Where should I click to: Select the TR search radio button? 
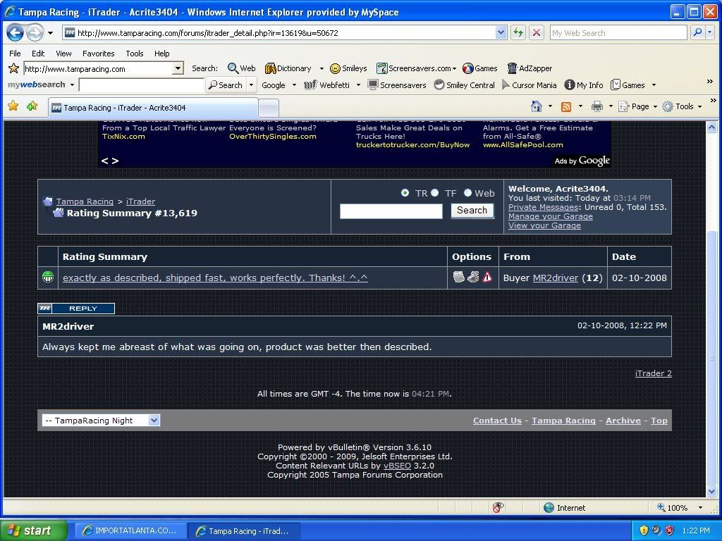pos(405,193)
